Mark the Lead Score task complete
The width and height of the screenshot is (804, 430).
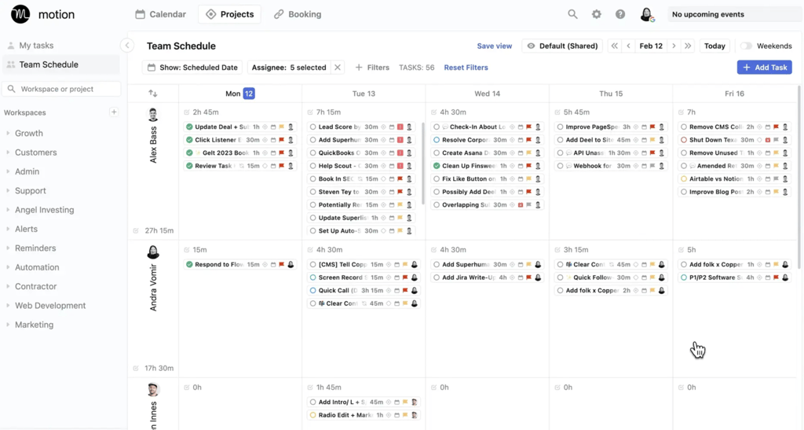[x=312, y=127]
